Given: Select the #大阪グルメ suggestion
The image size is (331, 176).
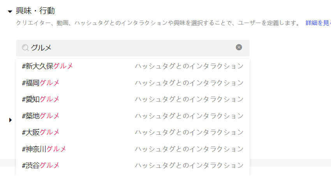Looking at the screenshot, I should tap(132, 132).
